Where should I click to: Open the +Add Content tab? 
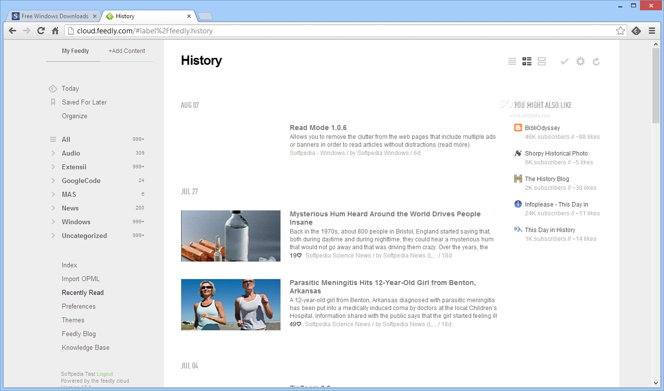click(x=127, y=51)
